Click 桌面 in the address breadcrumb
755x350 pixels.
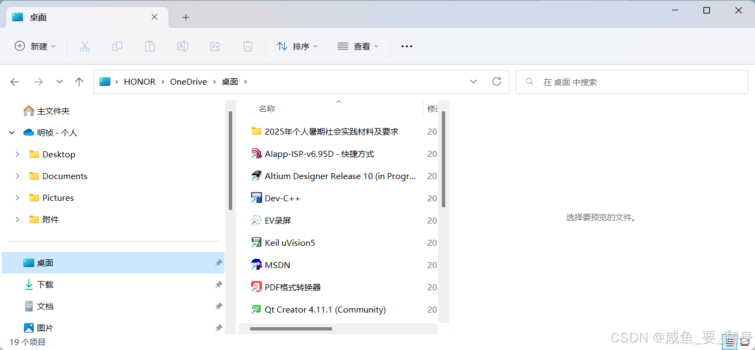point(230,82)
